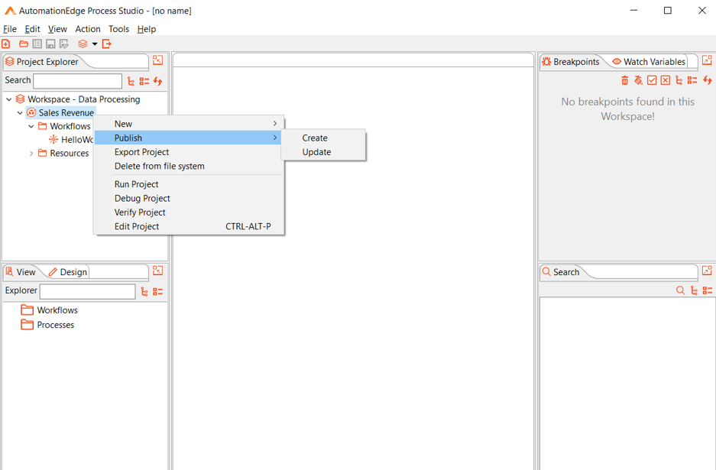Collapse list icon in Breakpoints panel
The width and height of the screenshot is (716, 470).
(692, 80)
